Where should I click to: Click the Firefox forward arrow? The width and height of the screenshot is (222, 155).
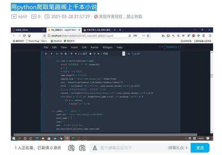point(19,36)
